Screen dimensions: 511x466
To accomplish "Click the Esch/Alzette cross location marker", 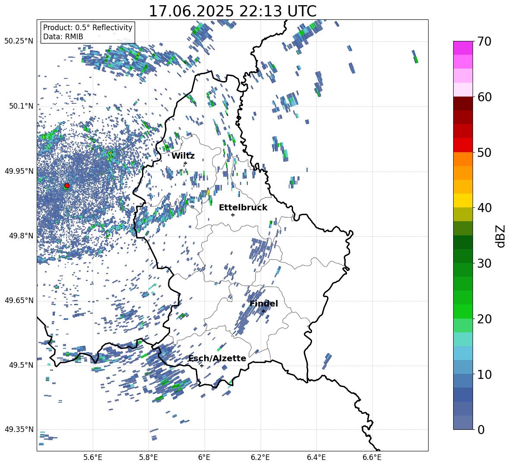I will tap(202, 366).
